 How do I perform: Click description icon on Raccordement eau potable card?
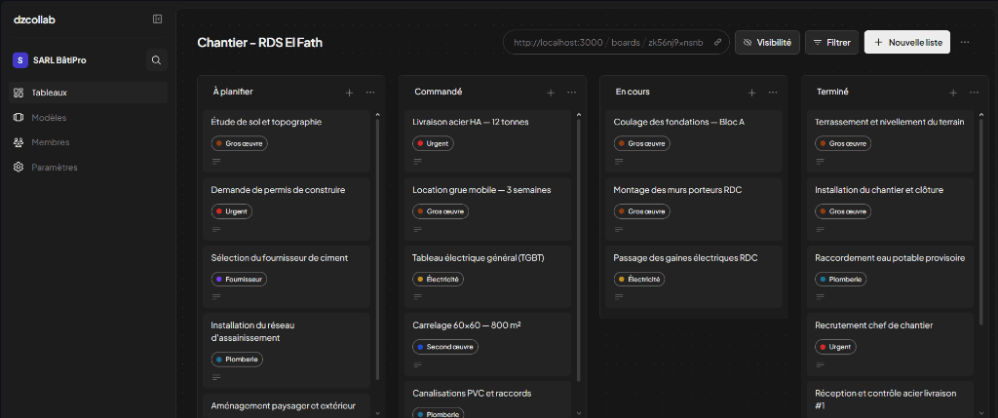(x=820, y=296)
